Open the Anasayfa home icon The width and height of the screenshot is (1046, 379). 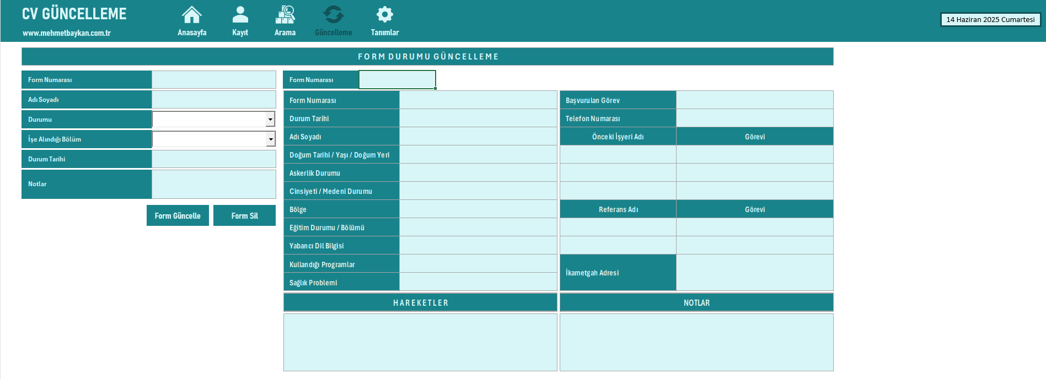click(192, 15)
